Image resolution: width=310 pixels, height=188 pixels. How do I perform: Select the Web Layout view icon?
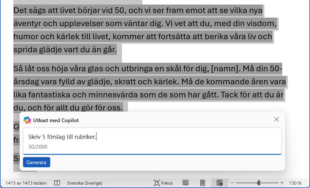(x=220, y=183)
